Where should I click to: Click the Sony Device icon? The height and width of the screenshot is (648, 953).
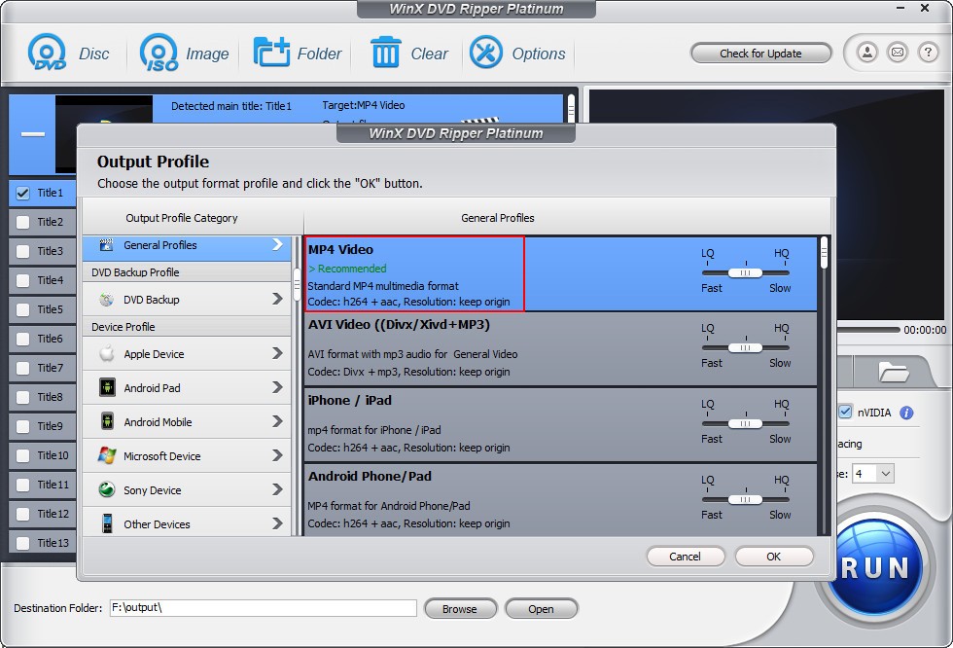coord(107,489)
